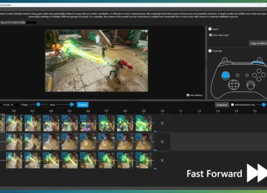Click the 0.5 mark on the timeline ruler

coord(70,111)
